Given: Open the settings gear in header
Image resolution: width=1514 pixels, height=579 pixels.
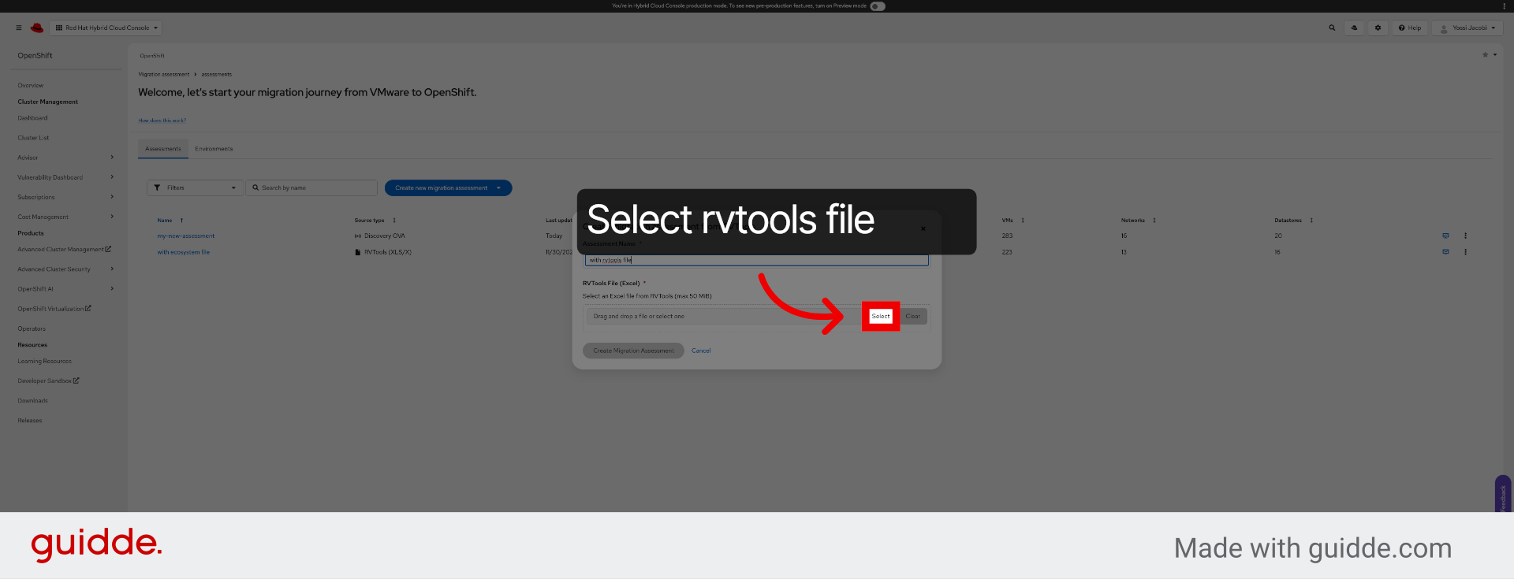Looking at the screenshot, I should click(x=1378, y=28).
